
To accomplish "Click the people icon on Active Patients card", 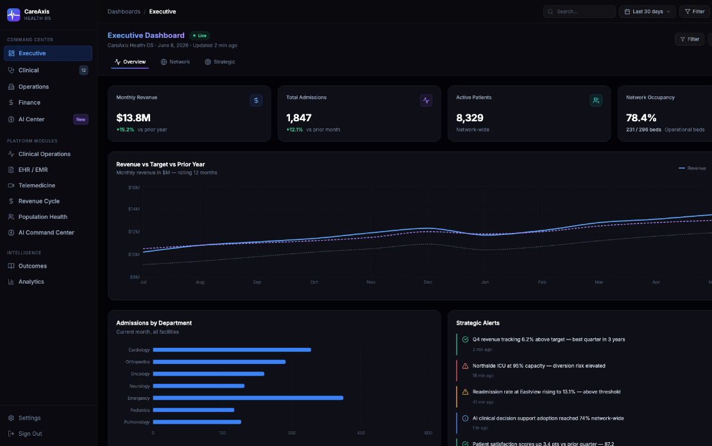I will click(596, 100).
